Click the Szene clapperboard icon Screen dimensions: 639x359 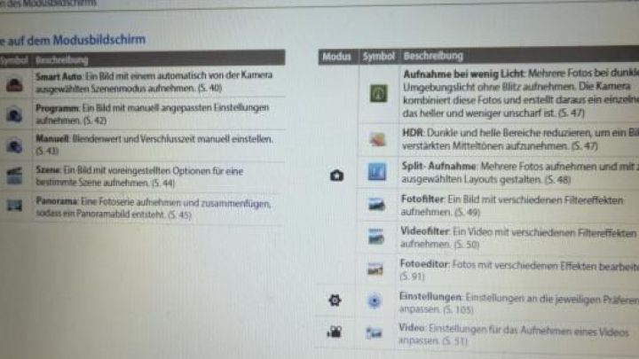[x=14, y=176]
